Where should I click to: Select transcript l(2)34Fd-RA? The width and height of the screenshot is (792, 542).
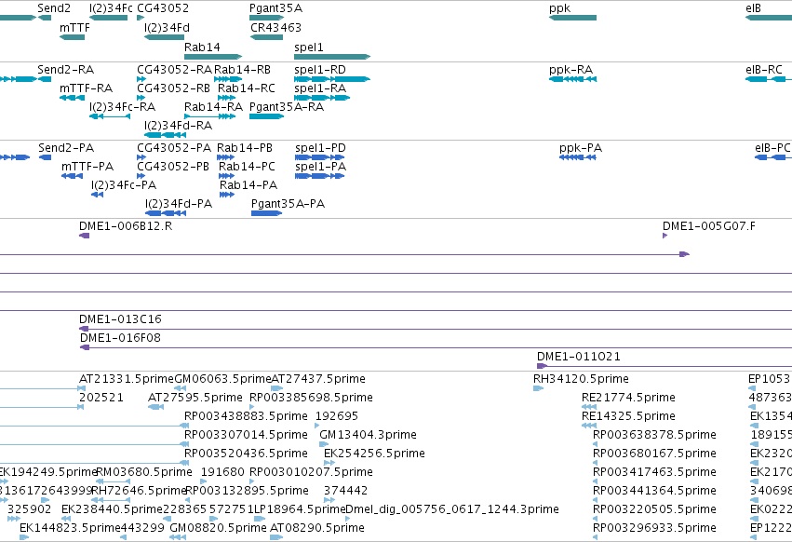tap(165, 135)
